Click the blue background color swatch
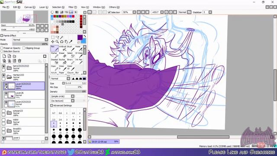The height and width of the screenshot is (156, 277). click(84, 41)
